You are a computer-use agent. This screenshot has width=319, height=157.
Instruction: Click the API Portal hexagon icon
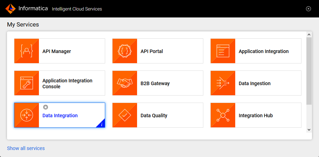[x=125, y=51]
